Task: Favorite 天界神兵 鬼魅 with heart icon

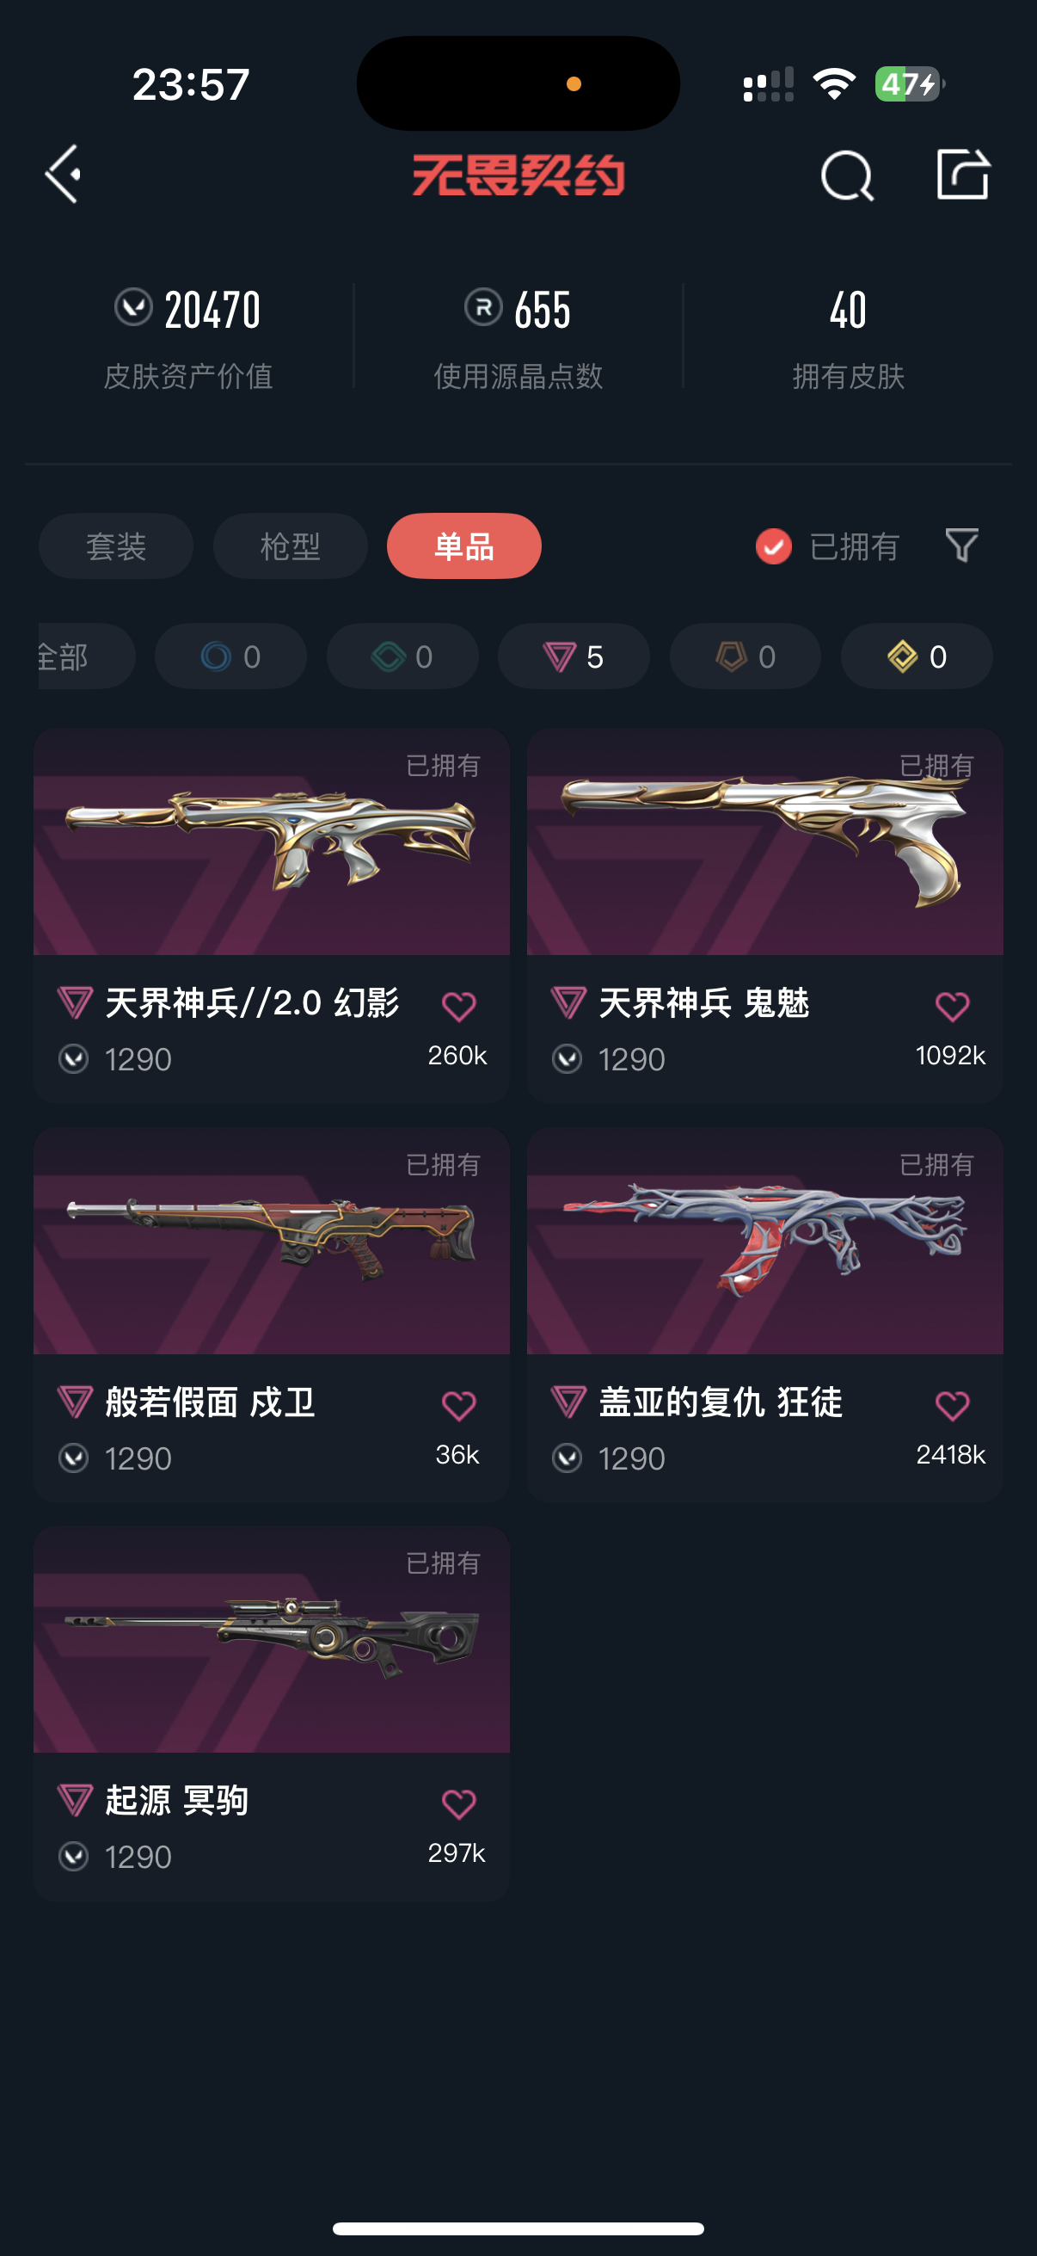Action: point(952,1007)
